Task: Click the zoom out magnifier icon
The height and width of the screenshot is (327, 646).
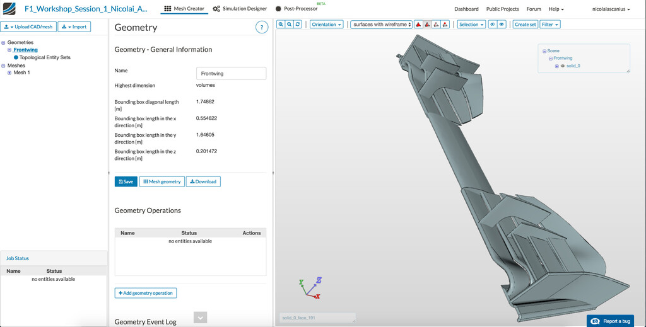Action: [289, 25]
